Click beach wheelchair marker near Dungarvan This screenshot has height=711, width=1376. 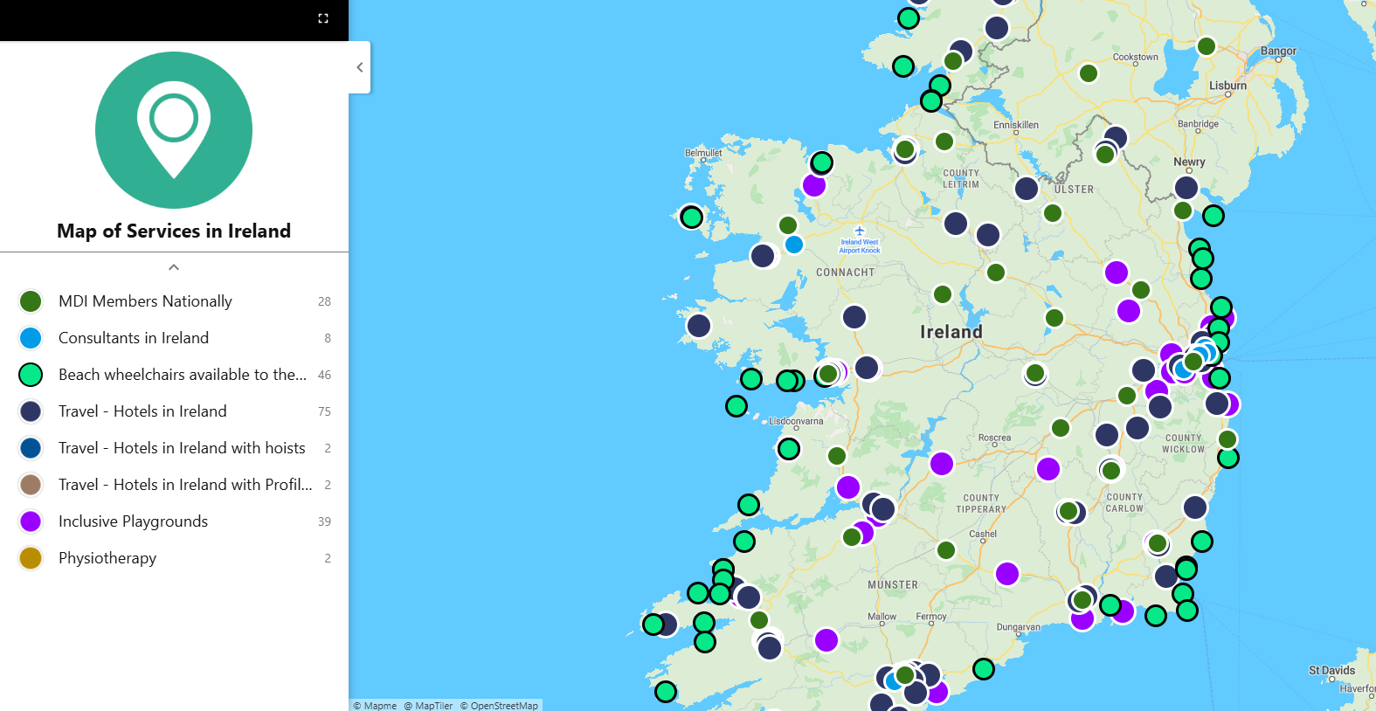point(984,669)
